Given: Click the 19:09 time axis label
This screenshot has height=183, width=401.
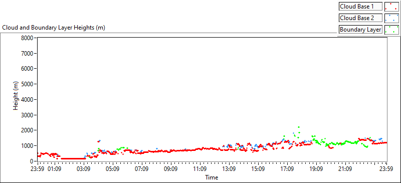Looking at the screenshot, I should 316,169.
